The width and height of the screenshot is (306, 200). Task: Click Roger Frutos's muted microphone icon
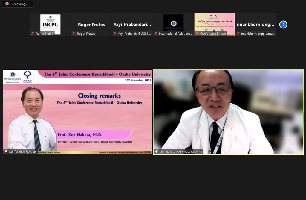click(74, 34)
